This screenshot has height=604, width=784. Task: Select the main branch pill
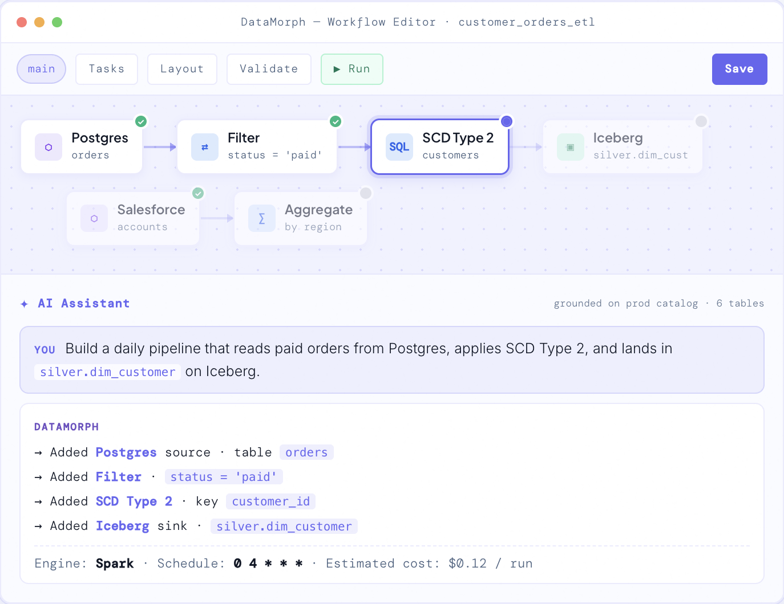point(42,69)
